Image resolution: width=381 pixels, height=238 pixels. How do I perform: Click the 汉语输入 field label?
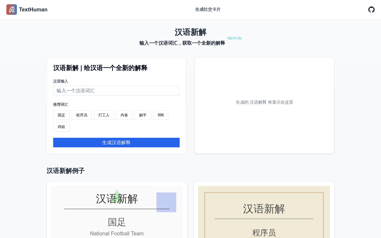click(61, 81)
